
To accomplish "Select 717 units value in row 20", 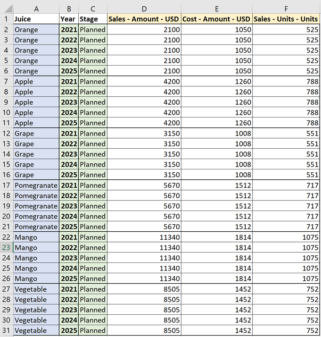I will pos(286,216).
